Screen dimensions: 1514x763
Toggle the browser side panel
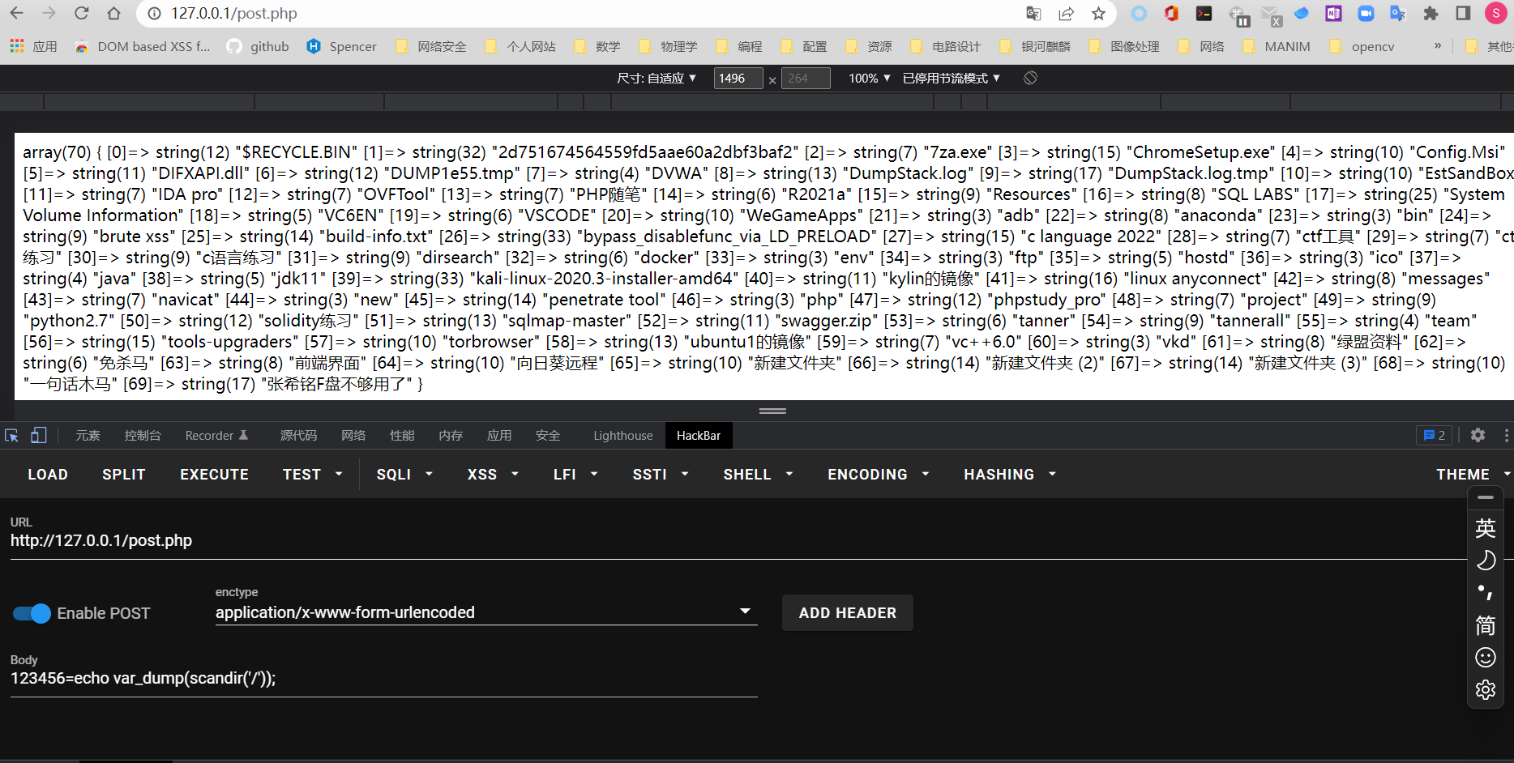(1463, 13)
